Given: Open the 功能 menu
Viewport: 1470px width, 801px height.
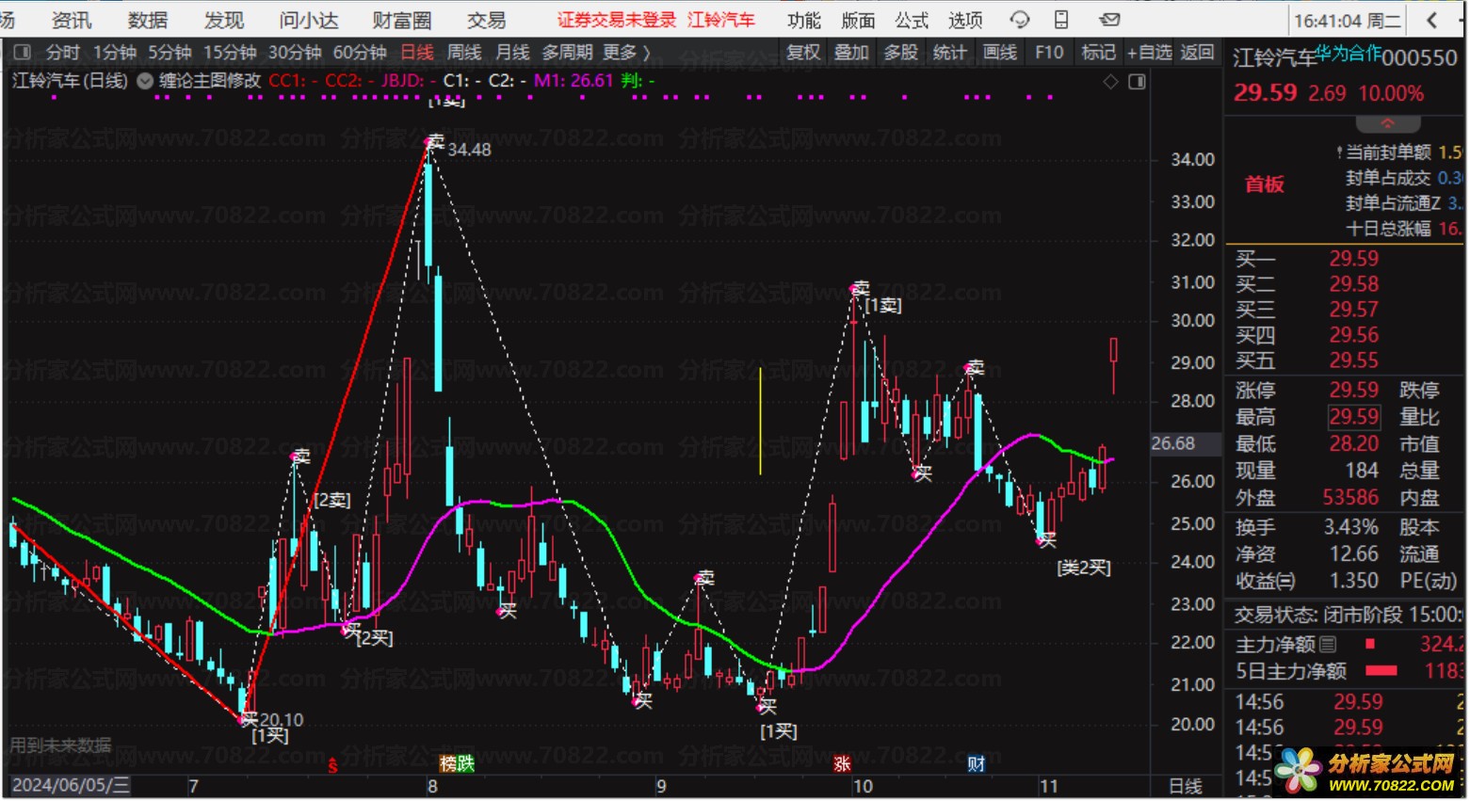Looking at the screenshot, I should pos(804,20).
